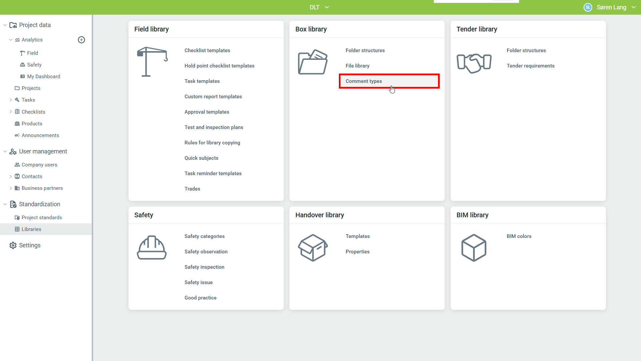The image size is (641, 361).
Task: Click the hard hat Safety icon
Action: pos(152,248)
